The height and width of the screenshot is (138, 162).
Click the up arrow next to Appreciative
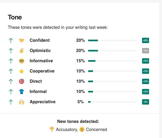[x=11, y=102]
